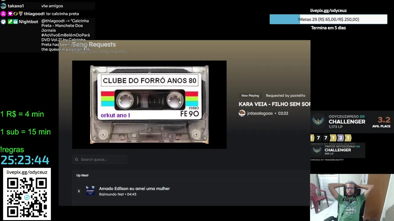Click the ODYCEUZ#PESO BR player name
Image resolution: width=394 pixels, height=221 pixels.
[347, 117]
